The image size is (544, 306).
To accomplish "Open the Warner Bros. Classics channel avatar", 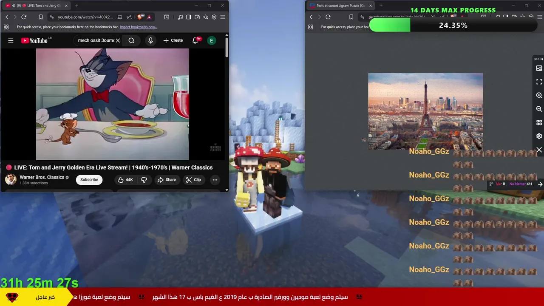I will click(x=11, y=179).
